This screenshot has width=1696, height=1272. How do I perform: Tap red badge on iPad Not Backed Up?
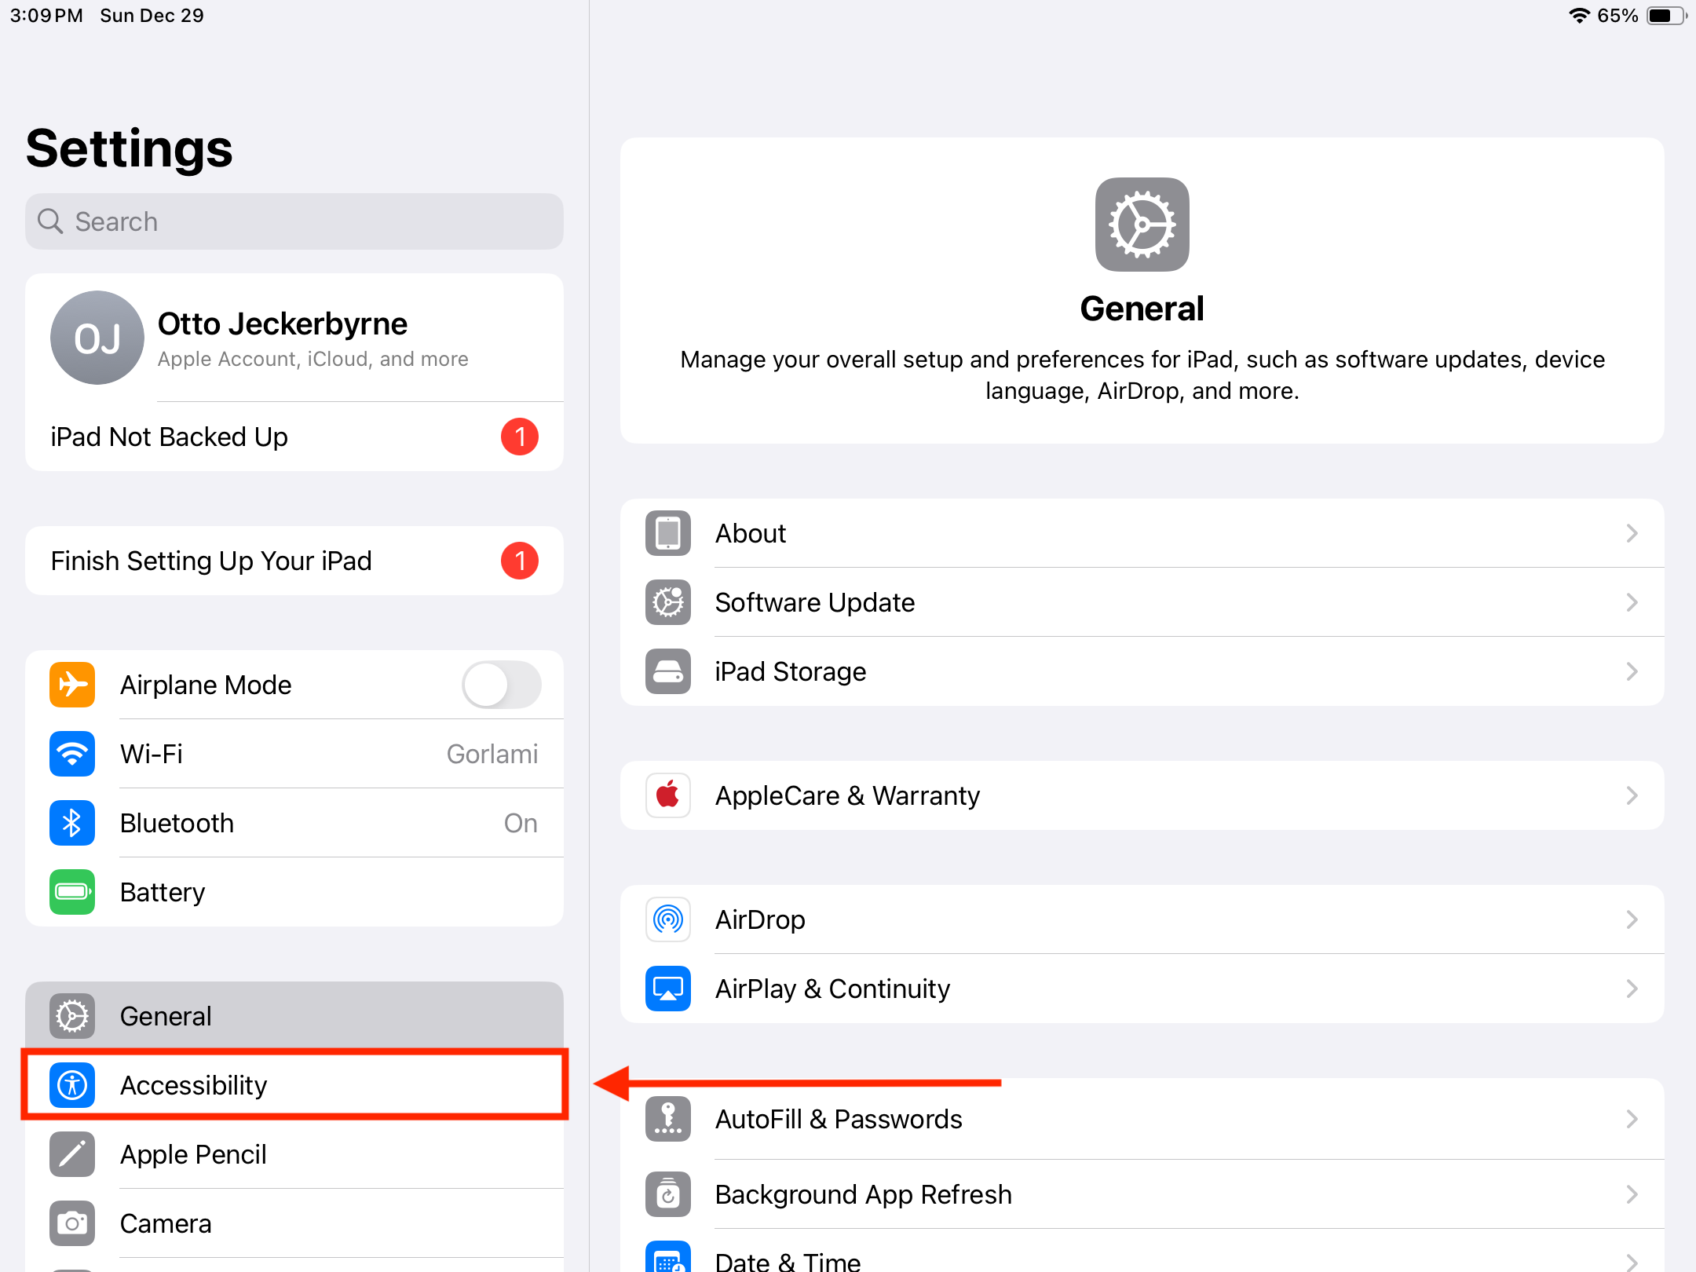(x=520, y=437)
